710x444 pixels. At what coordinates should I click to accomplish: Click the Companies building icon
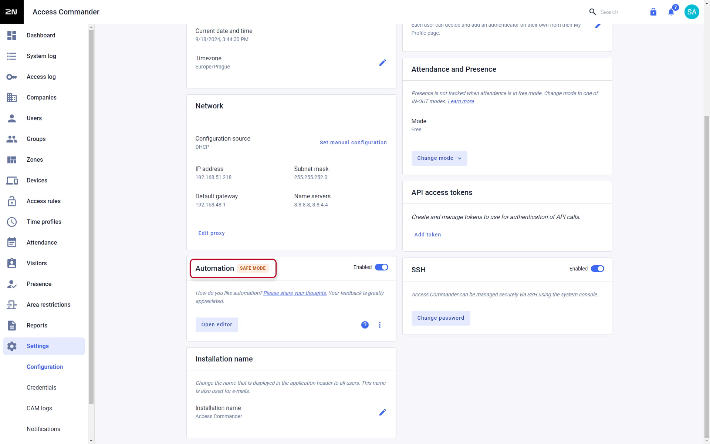point(12,98)
